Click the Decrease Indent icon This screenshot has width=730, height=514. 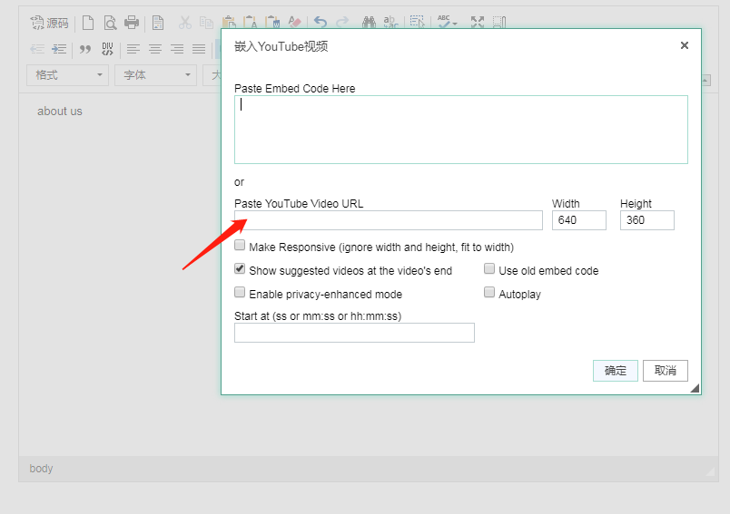click(37, 49)
